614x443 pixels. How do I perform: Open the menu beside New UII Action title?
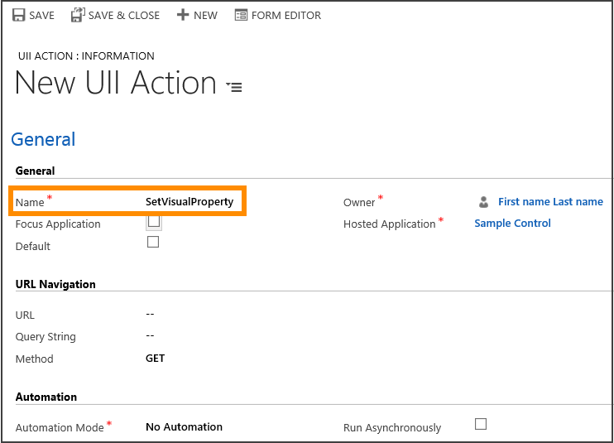[235, 86]
